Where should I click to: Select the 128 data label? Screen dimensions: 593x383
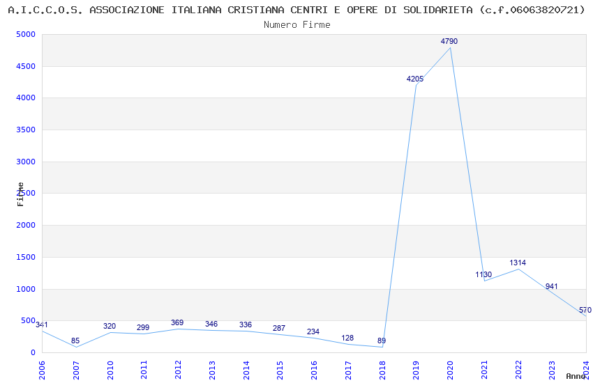[347, 338]
